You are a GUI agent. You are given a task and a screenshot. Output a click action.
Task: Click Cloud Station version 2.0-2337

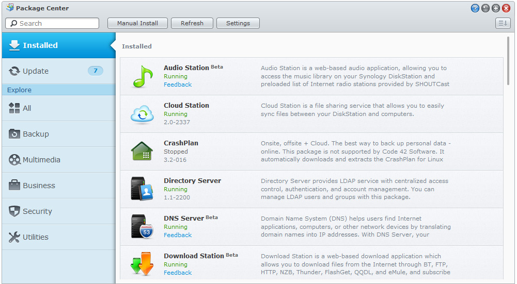(x=177, y=122)
